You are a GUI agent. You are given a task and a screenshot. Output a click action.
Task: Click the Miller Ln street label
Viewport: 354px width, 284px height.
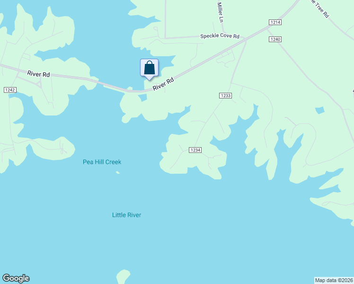(220, 12)
